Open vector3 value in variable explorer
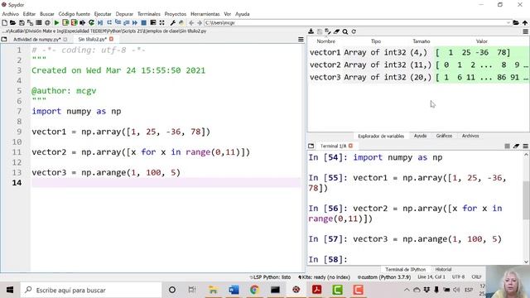This screenshot has width=530, height=298. click(x=482, y=77)
